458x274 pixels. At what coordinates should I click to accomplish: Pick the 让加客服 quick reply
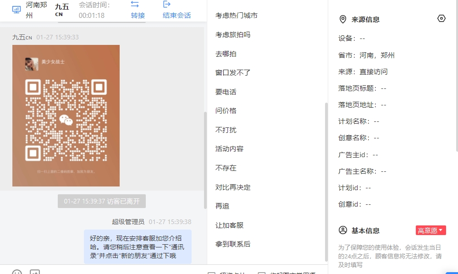(x=229, y=225)
